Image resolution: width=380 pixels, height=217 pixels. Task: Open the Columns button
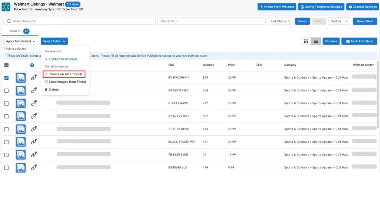[331, 41]
